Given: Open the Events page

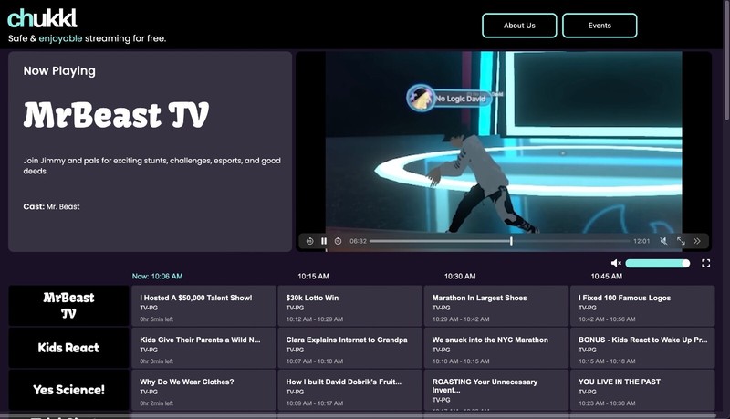Looking at the screenshot, I should point(600,26).
